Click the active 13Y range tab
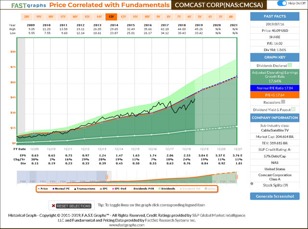 coord(111,17)
